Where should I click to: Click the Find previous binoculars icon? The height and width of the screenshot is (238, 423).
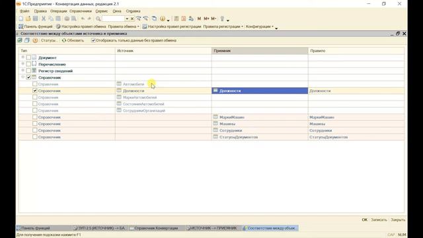(x=146, y=19)
